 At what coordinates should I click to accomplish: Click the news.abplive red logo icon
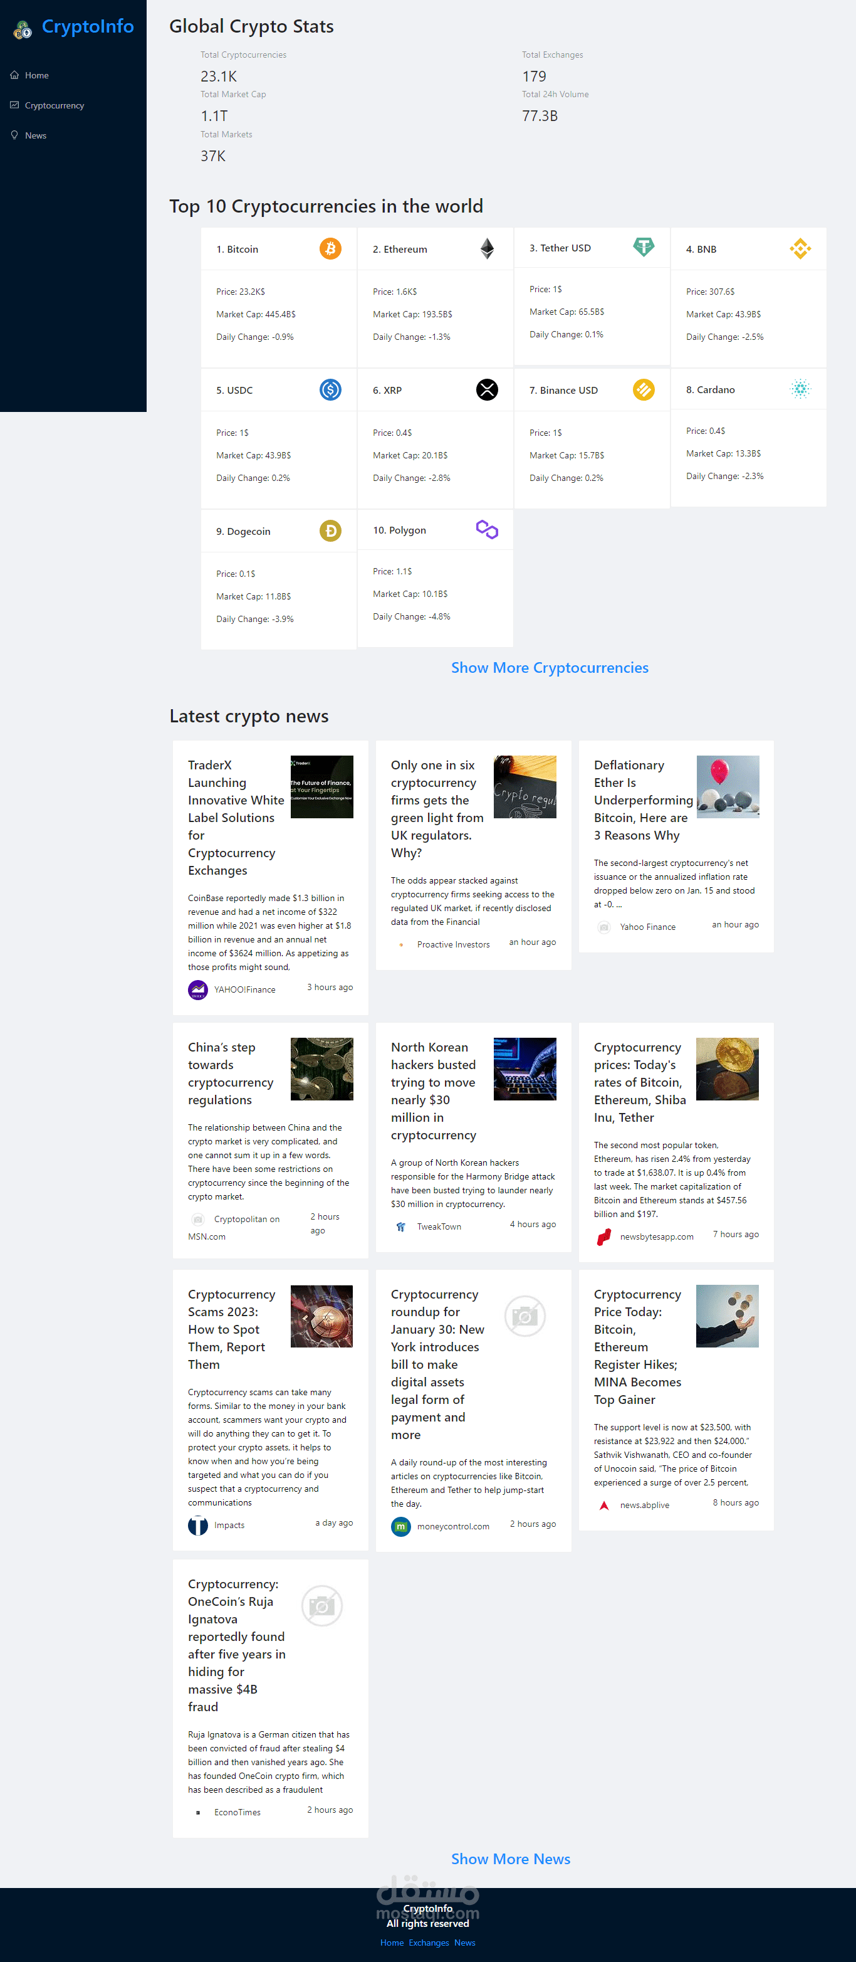pyautogui.click(x=604, y=1505)
